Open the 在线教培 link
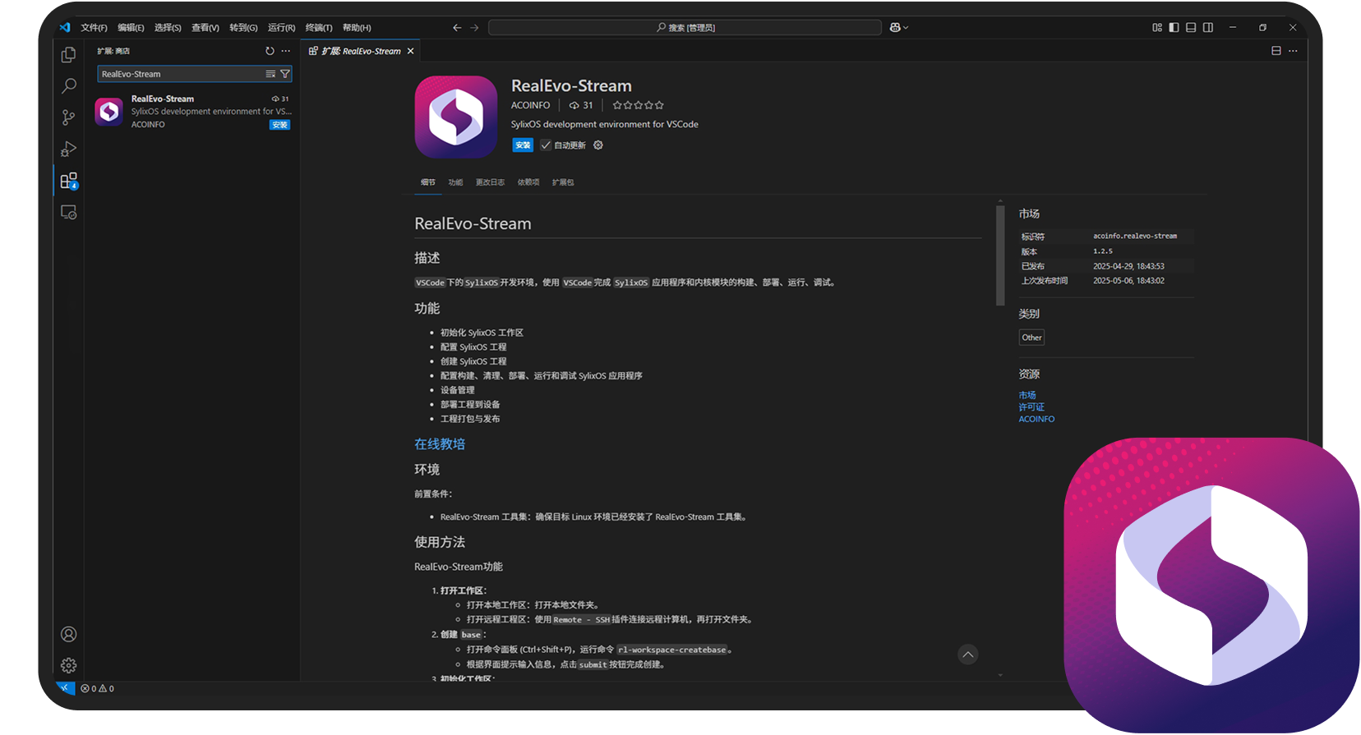The width and height of the screenshot is (1361, 735). 440,444
